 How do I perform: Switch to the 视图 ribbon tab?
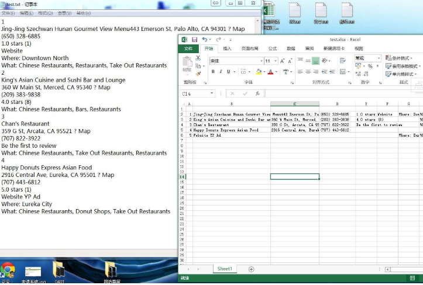[x=359, y=48]
